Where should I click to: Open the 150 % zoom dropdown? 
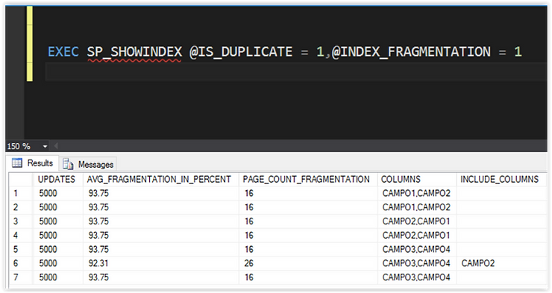pos(45,146)
